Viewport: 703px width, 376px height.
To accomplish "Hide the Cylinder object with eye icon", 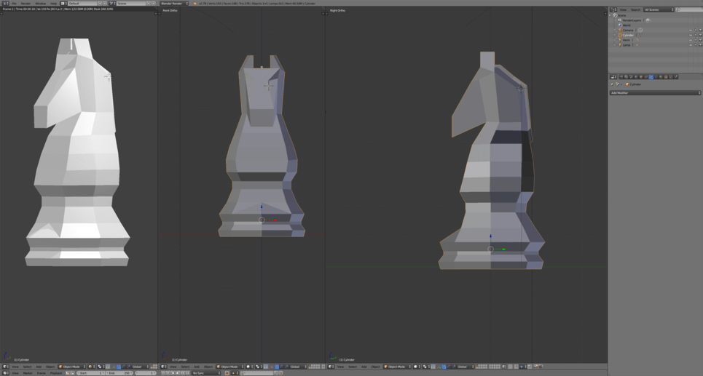I will pyautogui.click(x=691, y=35).
